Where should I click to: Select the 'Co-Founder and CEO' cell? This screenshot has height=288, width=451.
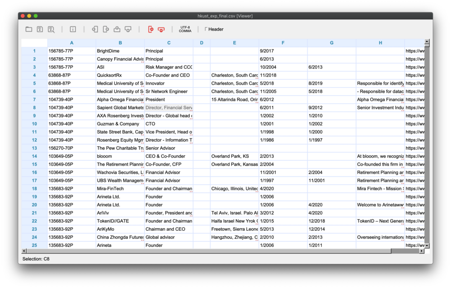pyautogui.click(x=169, y=75)
